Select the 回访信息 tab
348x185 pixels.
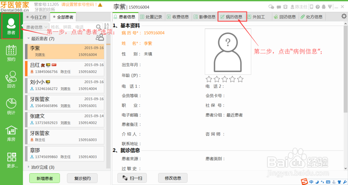click(285, 17)
